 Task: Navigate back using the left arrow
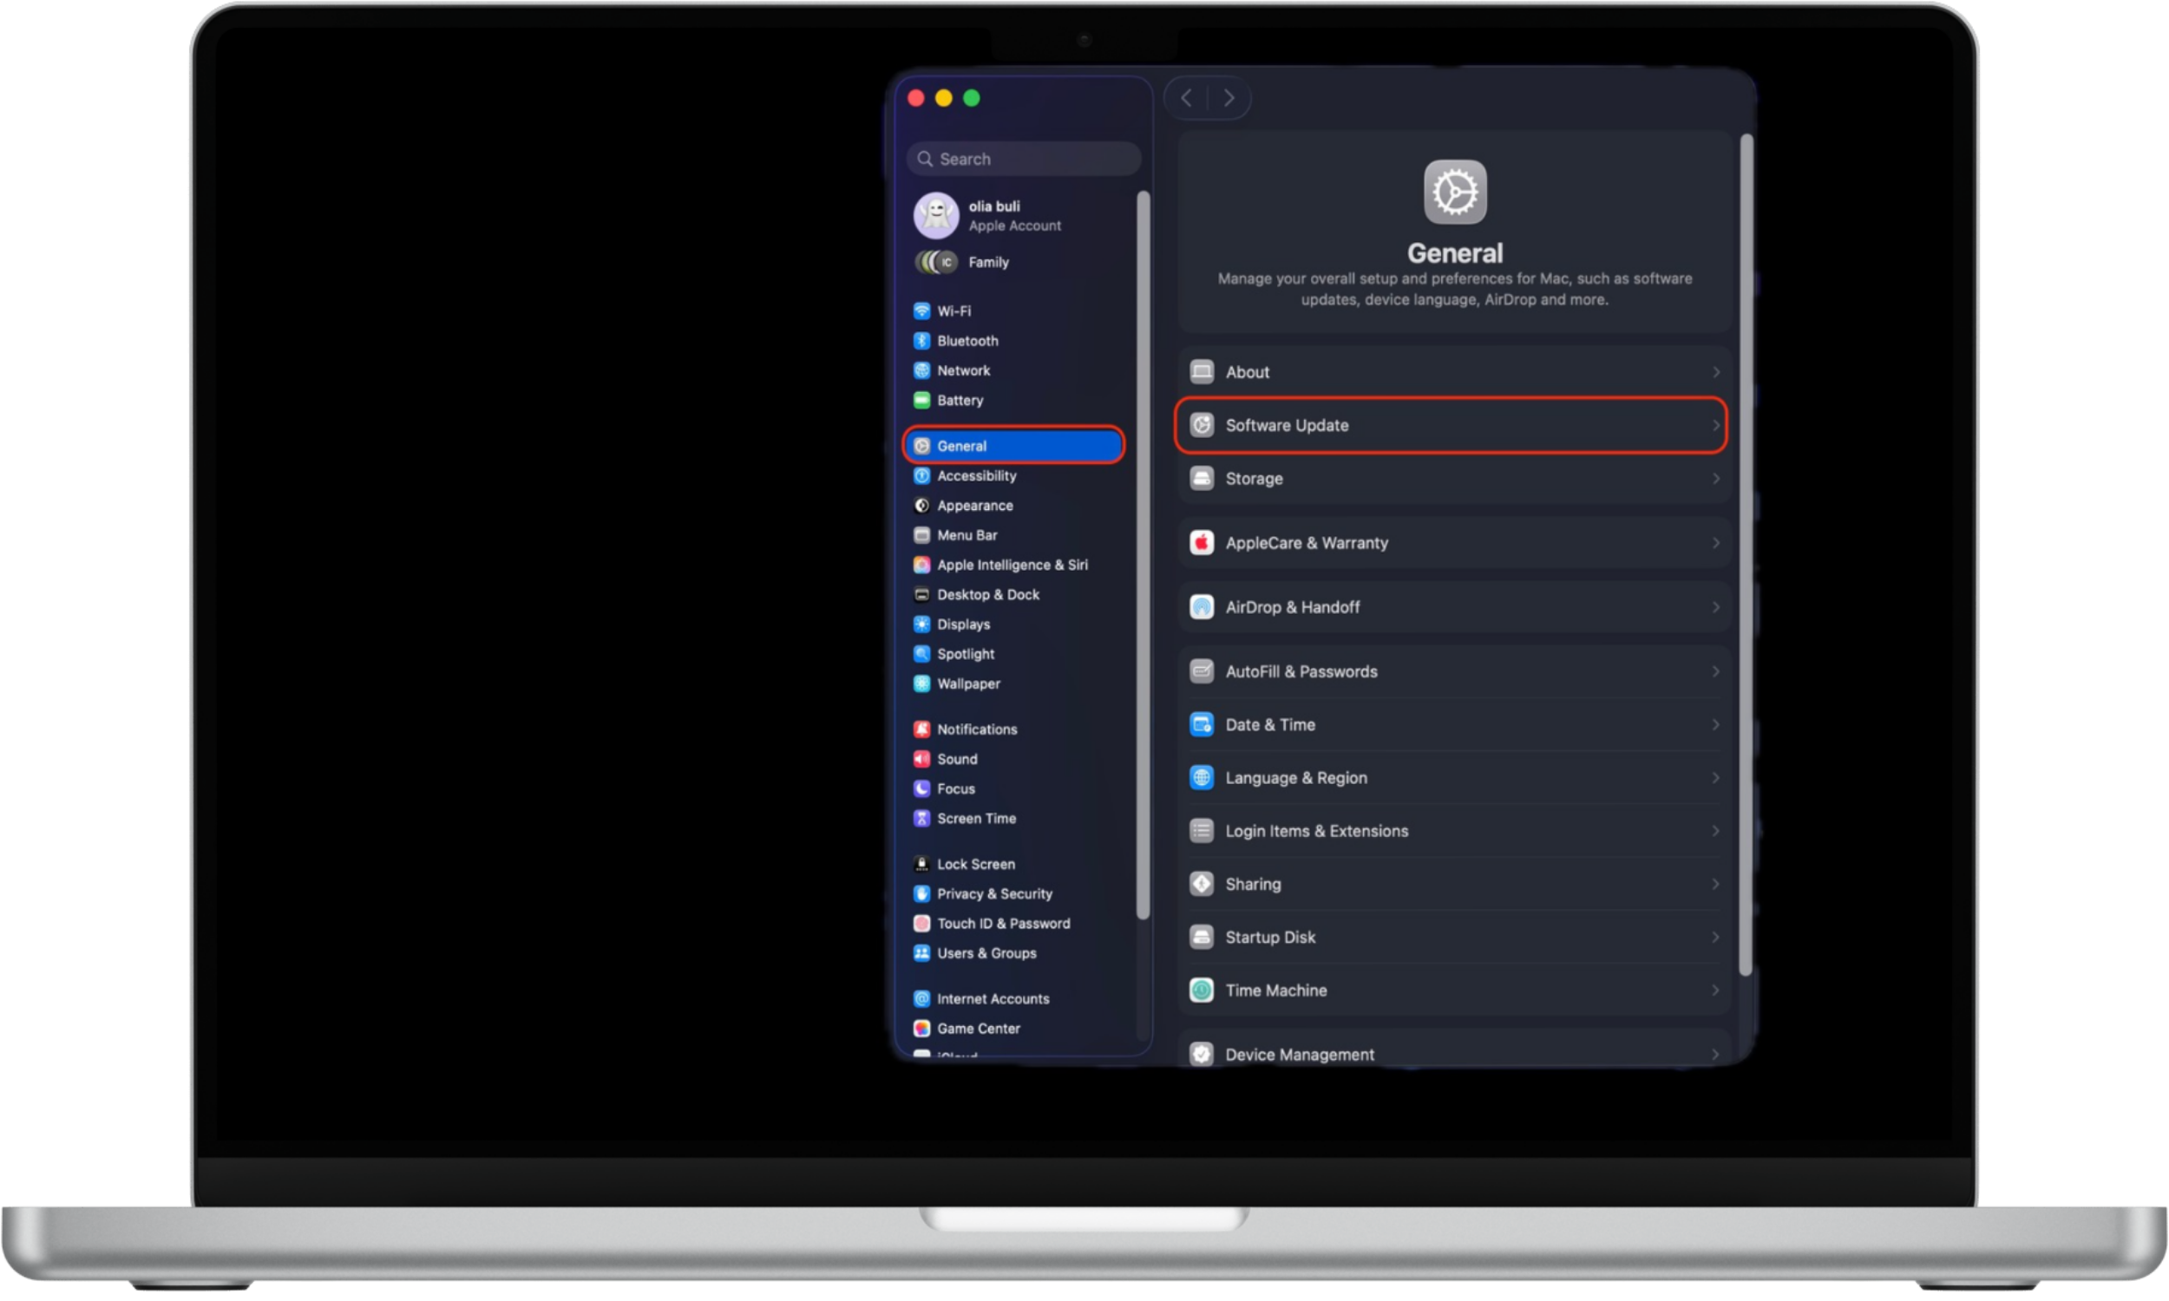(1186, 97)
